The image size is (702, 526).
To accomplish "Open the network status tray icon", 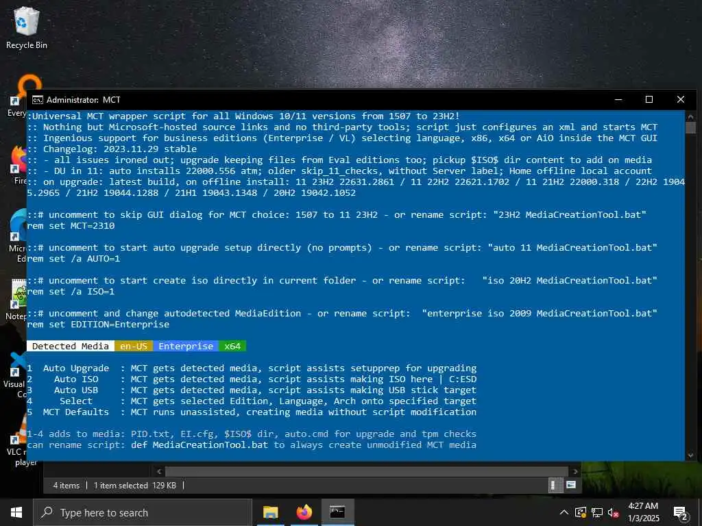I will (597, 512).
